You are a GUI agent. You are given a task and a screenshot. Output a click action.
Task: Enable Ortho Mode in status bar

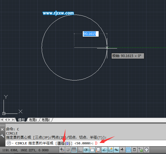[80, 150]
